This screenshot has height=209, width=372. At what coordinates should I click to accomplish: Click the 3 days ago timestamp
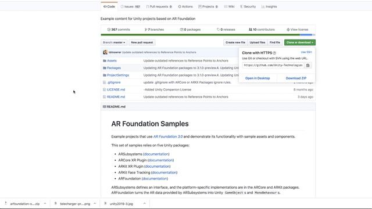(305, 97)
